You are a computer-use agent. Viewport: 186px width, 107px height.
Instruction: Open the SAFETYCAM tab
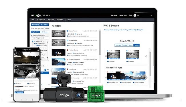pyautogui.click(x=41, y=20)
